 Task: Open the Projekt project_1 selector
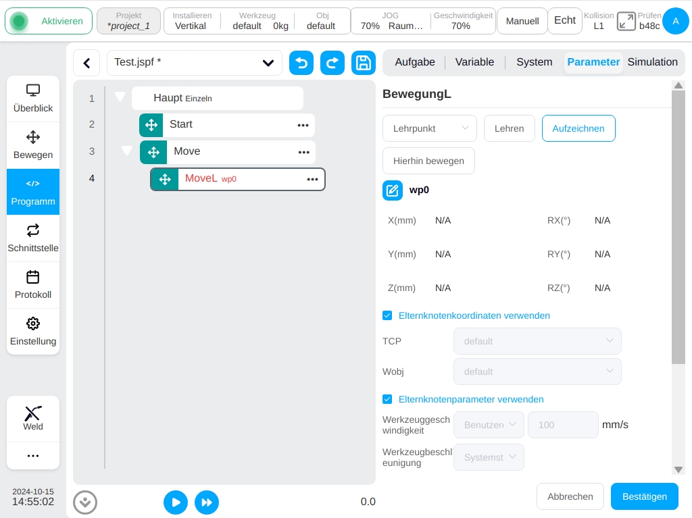click(128, 21)
